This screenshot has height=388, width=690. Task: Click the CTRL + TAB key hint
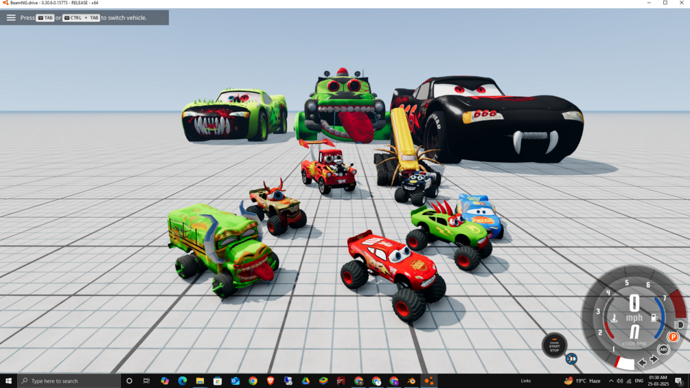click(81, 18)
